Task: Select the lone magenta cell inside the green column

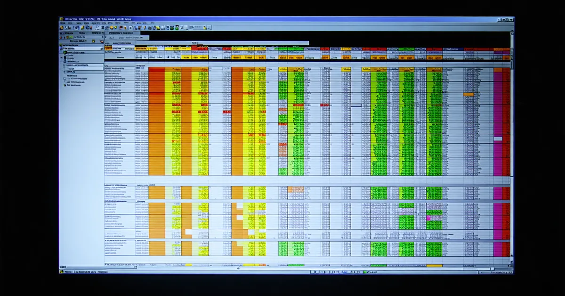Action: [x=428, y=218]
